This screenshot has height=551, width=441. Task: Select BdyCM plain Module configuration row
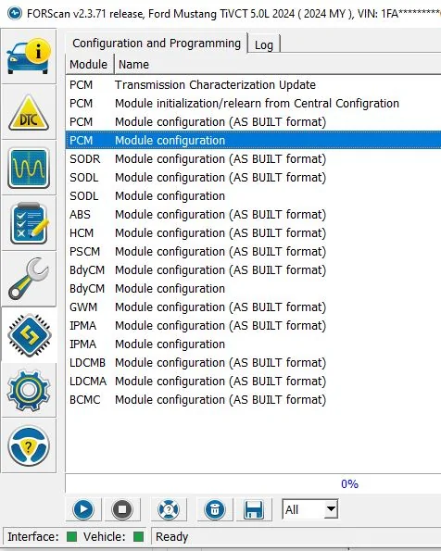click(253, 289)
